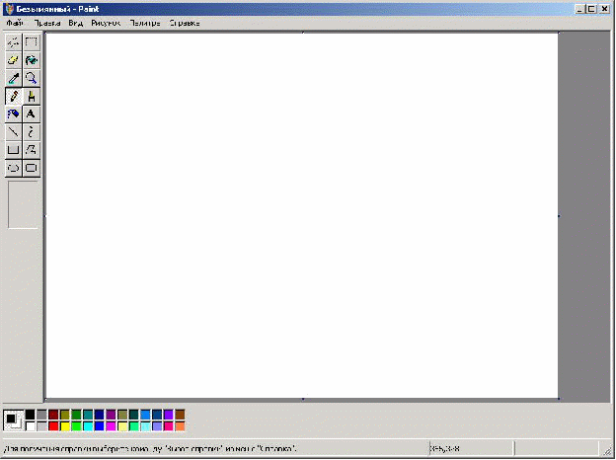This screenshot has height=460, width=616.
Task: Choose the Ellipse tool
Action: 14,168
